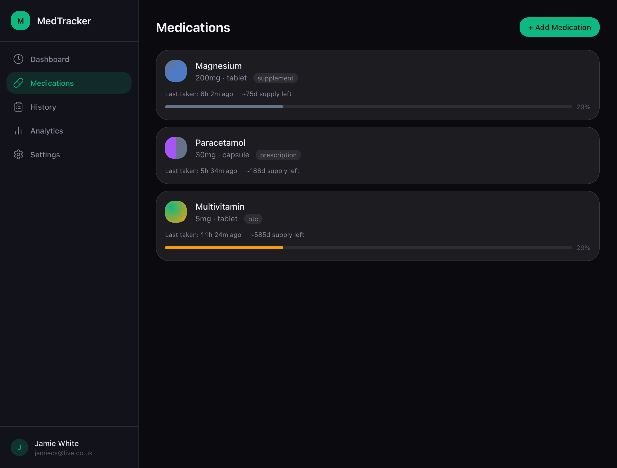The height and width of the screenshot is (468, 617).
Task: Select the Analytics bar chart icon
Action: [18, 131]
